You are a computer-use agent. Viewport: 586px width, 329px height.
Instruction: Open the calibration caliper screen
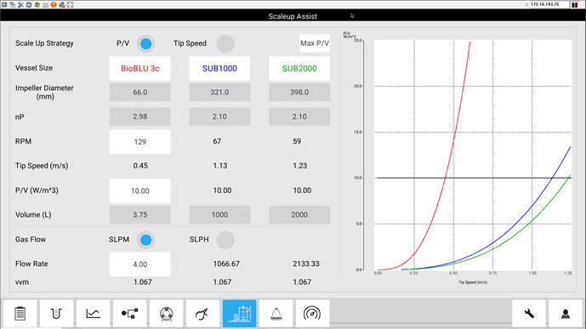point(203,314)
